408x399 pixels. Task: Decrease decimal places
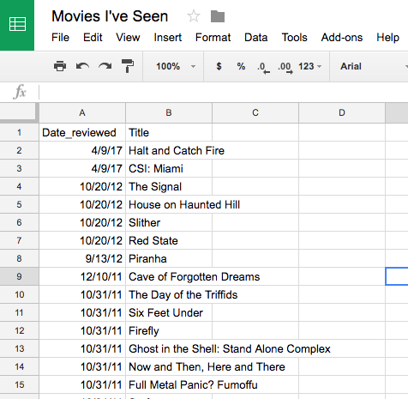263,68
